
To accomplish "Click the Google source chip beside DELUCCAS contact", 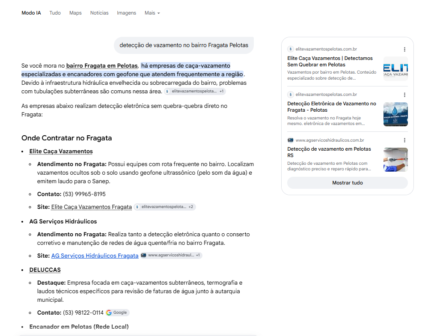I will coord(117,312).
